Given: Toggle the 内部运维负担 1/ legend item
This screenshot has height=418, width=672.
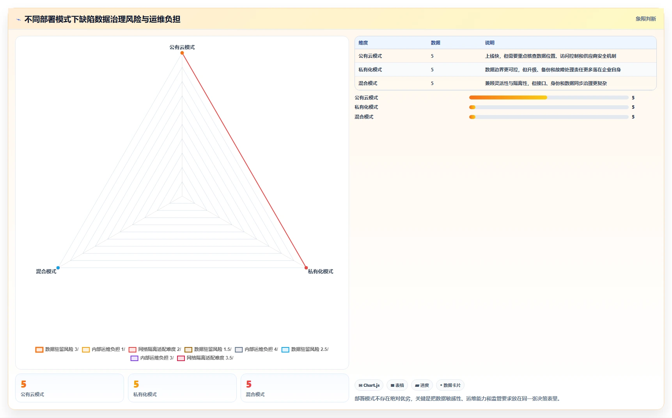Looking at the screenshot, I should (103, 349).
